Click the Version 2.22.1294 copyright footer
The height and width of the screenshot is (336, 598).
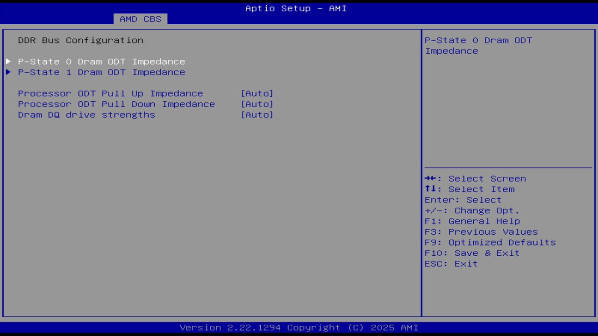pos(299,328)
